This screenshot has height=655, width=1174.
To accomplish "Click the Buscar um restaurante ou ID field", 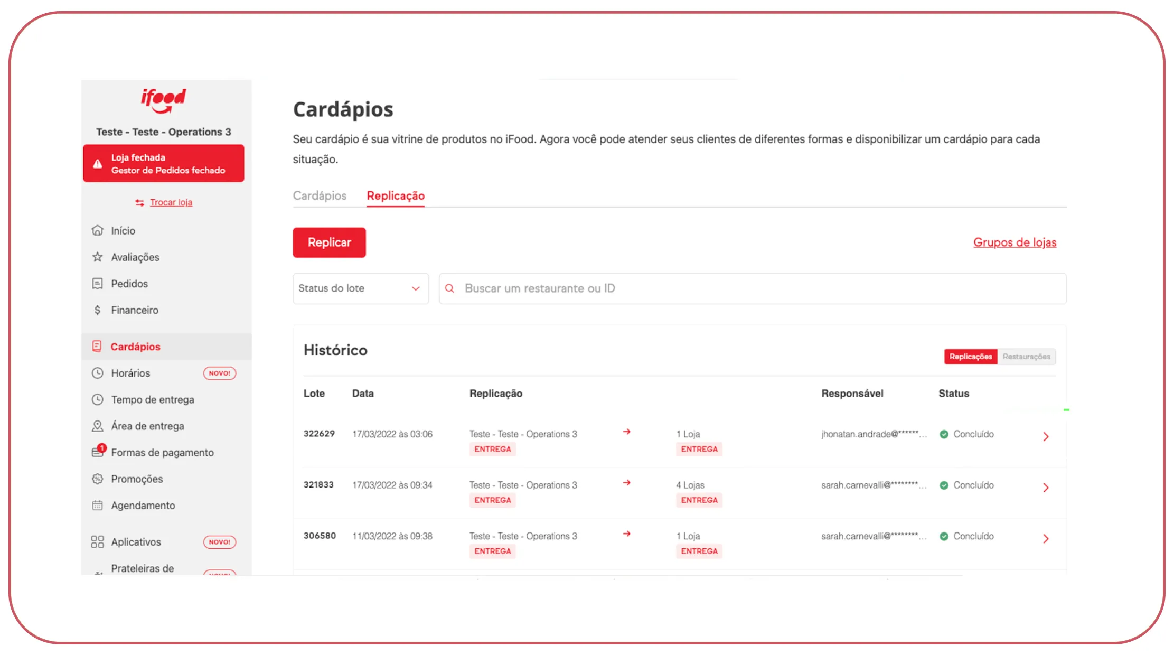I will pos(753,288).
